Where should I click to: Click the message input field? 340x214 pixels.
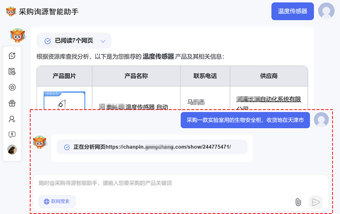click(x=179, y=183)
